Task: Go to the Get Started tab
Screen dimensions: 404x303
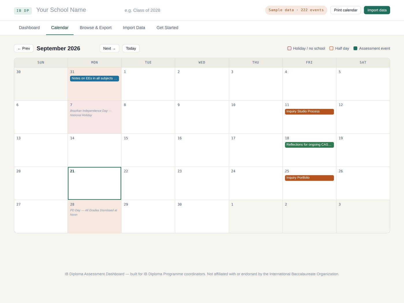Action: [167, 28]
